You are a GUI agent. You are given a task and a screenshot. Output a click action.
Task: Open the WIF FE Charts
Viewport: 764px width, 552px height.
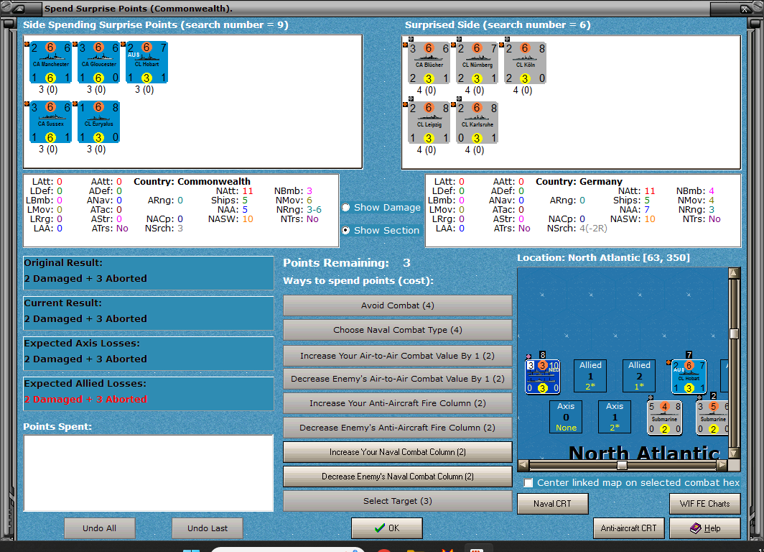click(705, 504)
